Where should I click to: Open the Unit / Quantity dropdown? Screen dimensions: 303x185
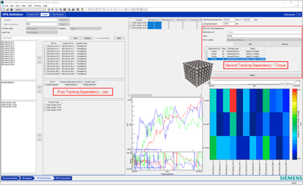[x=264, y=40]
